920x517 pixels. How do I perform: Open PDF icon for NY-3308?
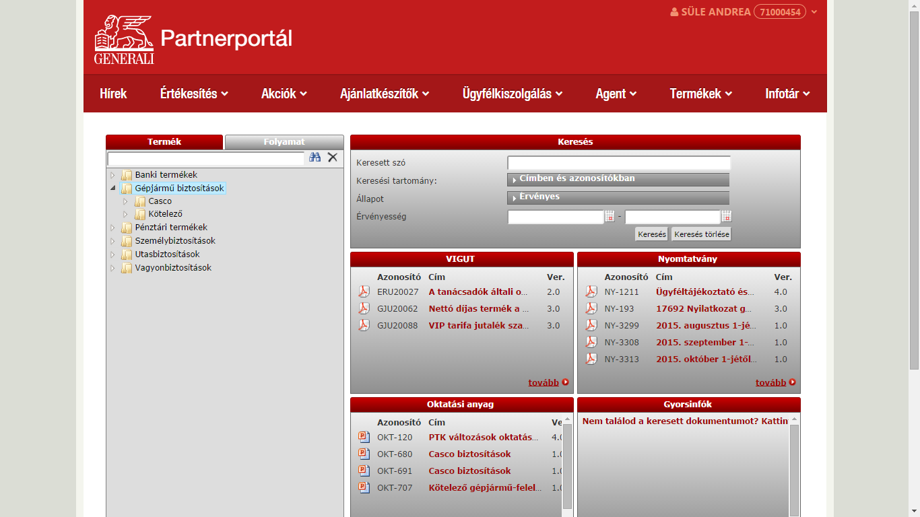[x=591, y=342]
